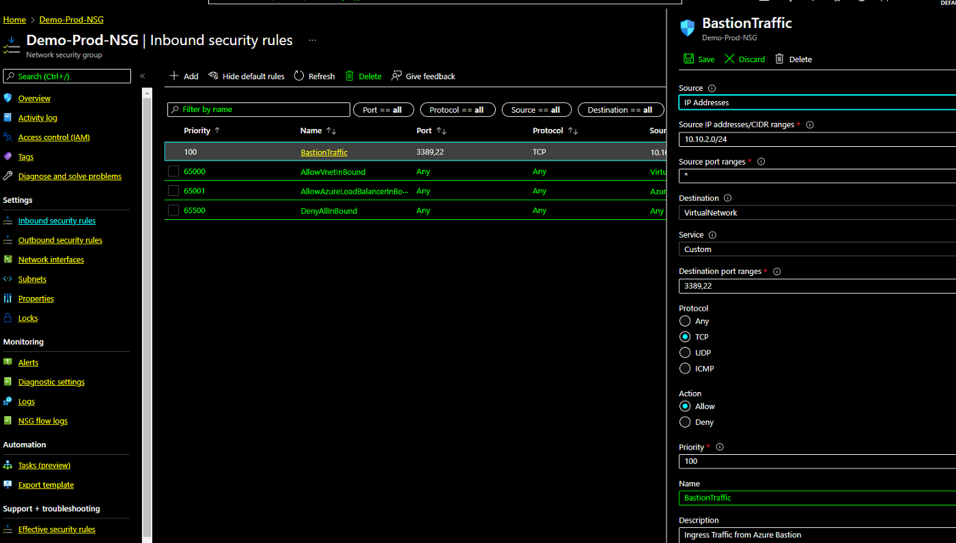
Task: Choose the Allow action radio button
Action: point(685,406)
